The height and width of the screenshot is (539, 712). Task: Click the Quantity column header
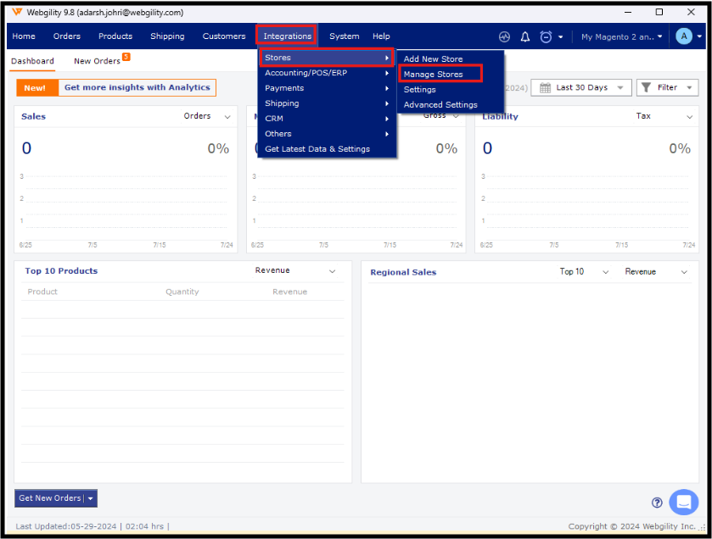(x=182, y=292)
